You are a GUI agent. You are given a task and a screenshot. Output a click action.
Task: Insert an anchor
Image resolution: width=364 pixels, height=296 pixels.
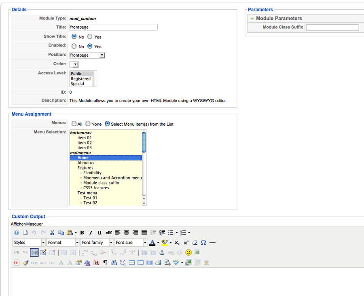(x=162, y=253)
